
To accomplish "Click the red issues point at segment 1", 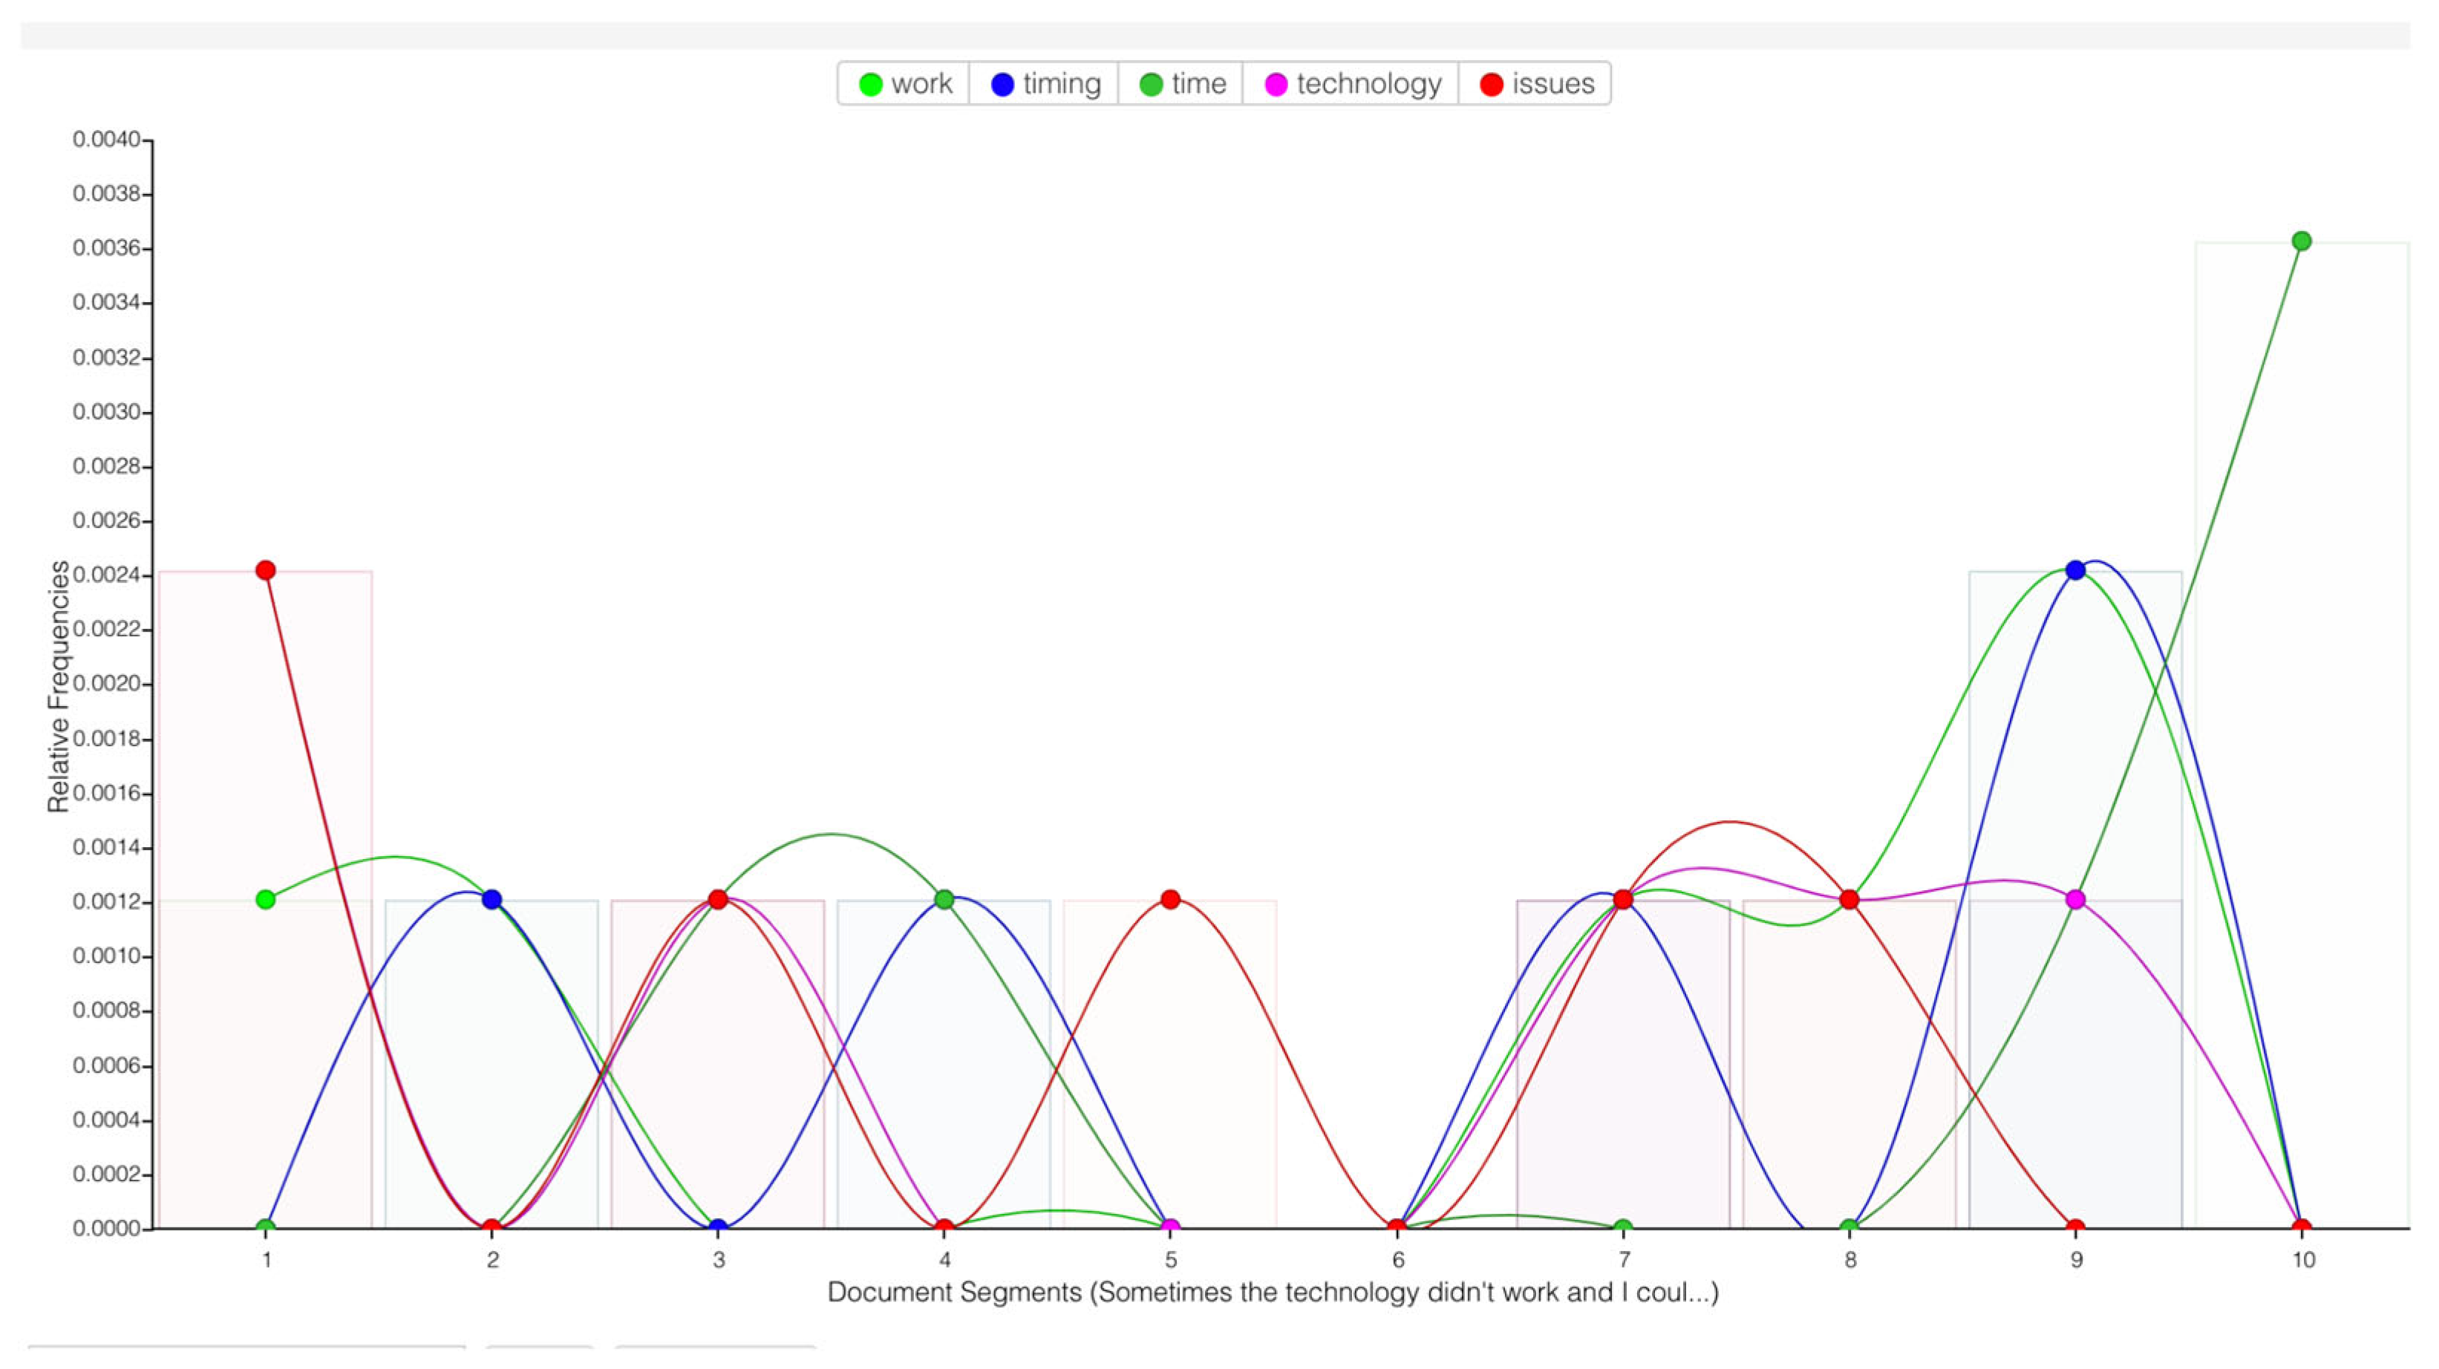I will click(x=266, y=570).
